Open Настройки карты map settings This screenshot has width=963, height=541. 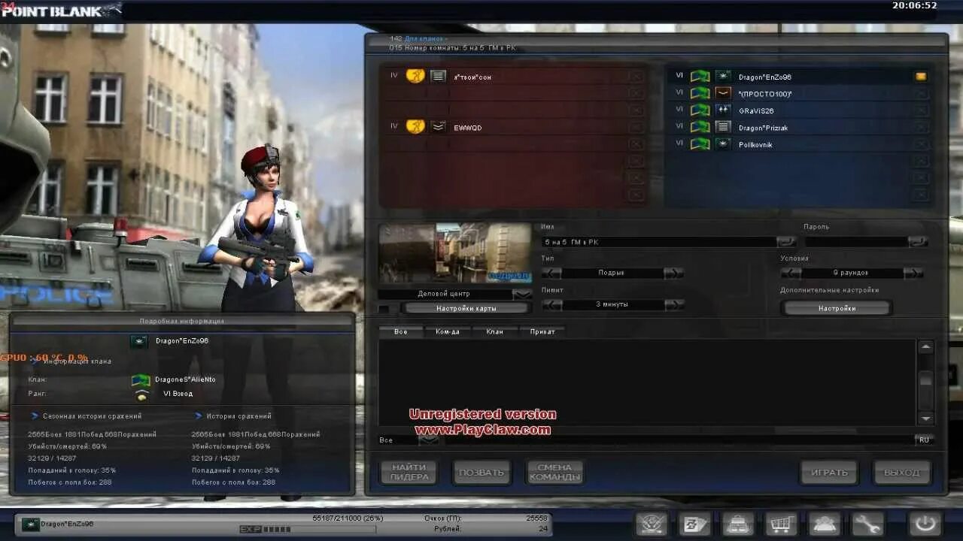coord(466,308)
